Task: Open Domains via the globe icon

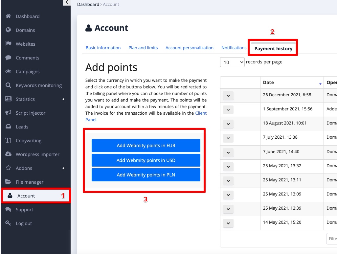Action: click(9, 30)
